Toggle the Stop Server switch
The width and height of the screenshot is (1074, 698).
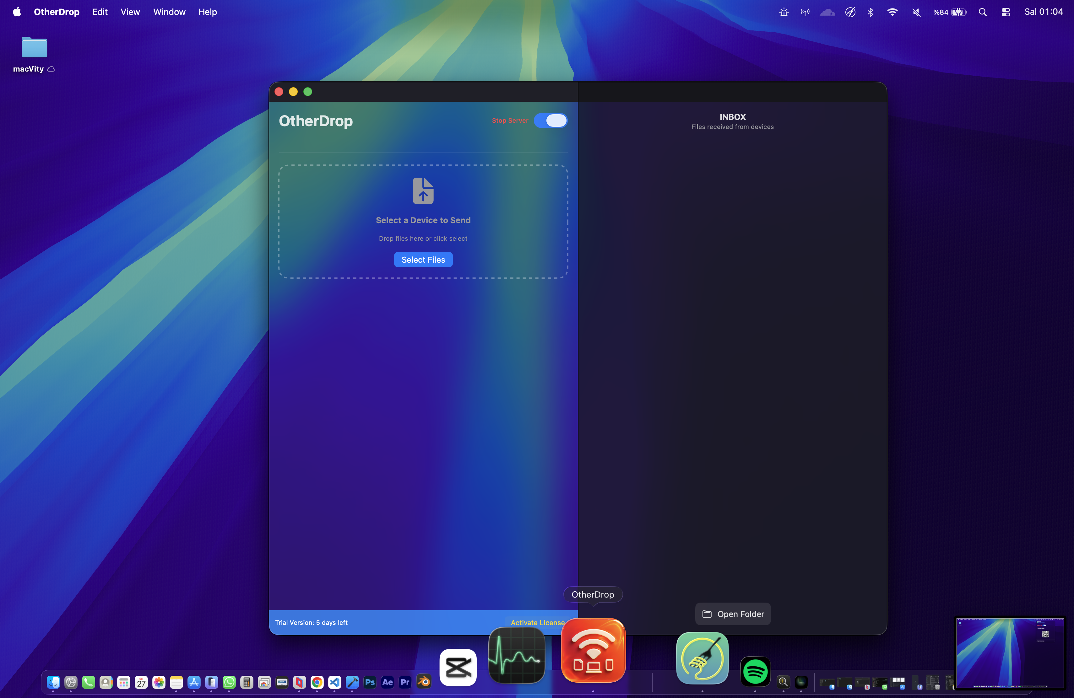(551, 121)
